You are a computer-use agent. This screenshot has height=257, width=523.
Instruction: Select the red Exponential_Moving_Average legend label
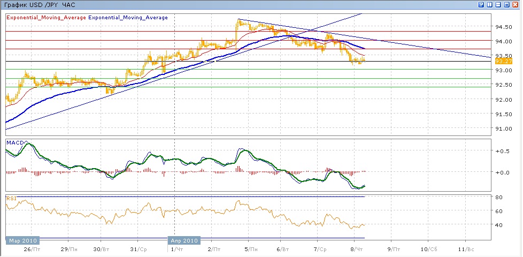[46, 18]
